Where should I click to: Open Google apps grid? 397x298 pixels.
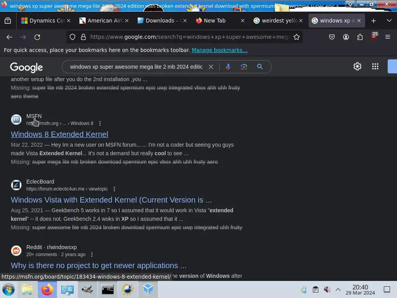tap(375, 66)
